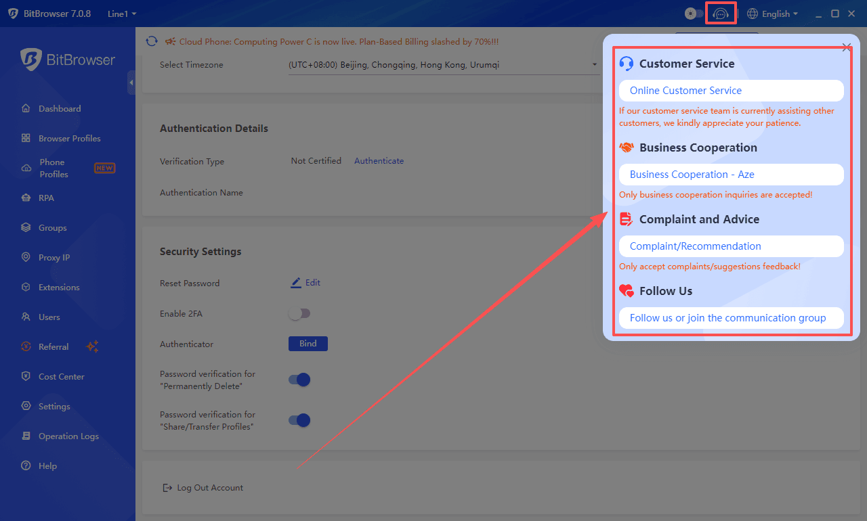Screen dimensions: 867x521
Task: Disable password verification for Permanently Delete
Action: (299, 380)
